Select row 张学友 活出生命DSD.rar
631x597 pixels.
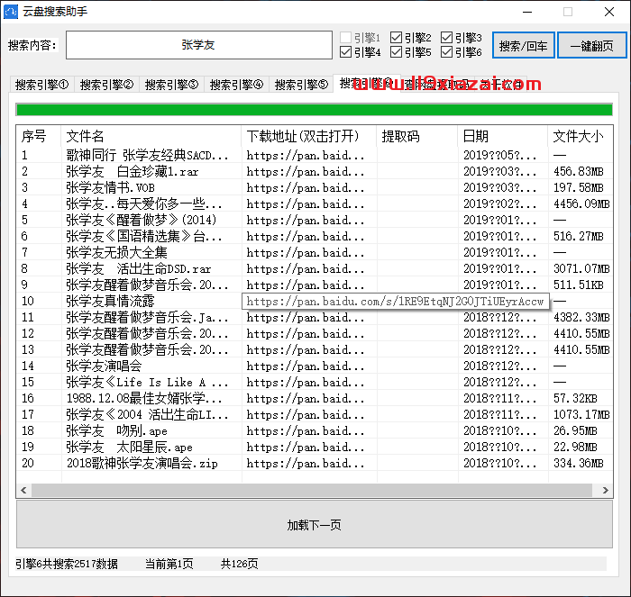(x=315, y=268)
